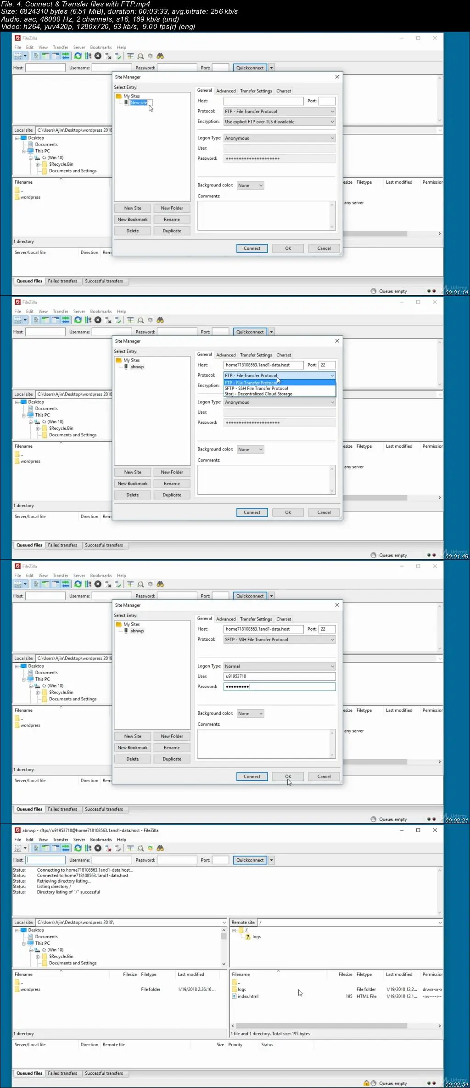Click FileZilla logo in abnwp window title bar

pyautogui.click(x=17, y=830)
